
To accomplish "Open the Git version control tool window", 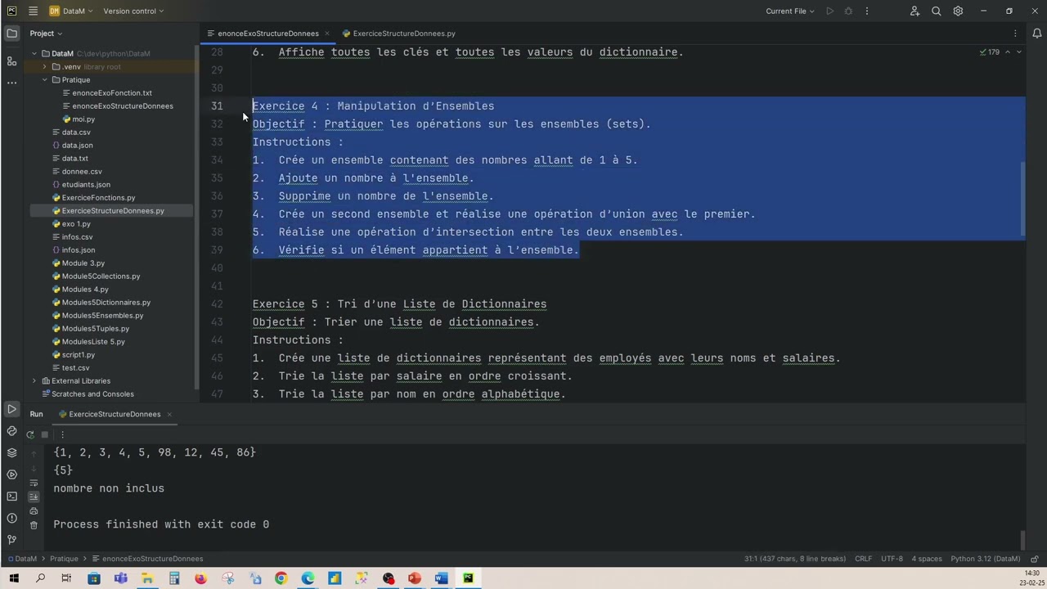I will click(x=11, y=540).
